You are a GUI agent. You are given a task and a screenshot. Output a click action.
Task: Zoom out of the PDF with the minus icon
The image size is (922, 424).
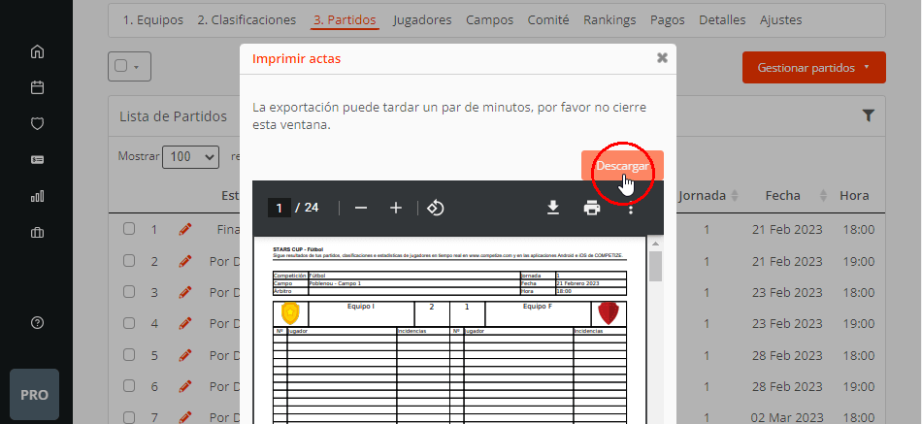click(361, 209)
